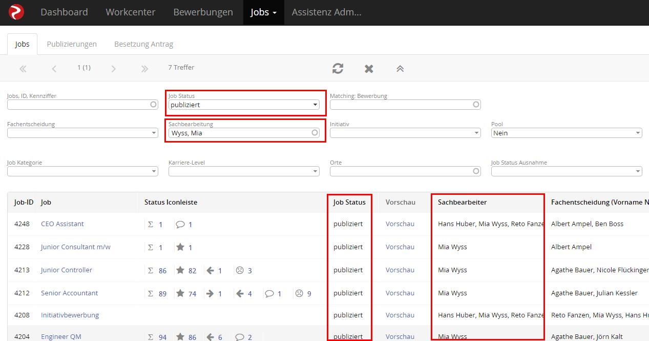649x341 pixels.
Task: Click search circle in Orte field
Action: tap(476, 171)
